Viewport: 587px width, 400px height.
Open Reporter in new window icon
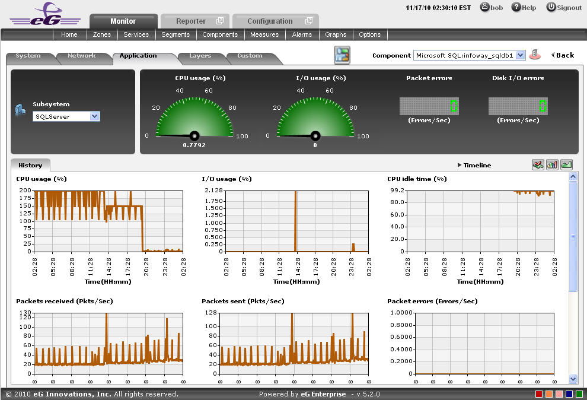(x=220, y=21)
